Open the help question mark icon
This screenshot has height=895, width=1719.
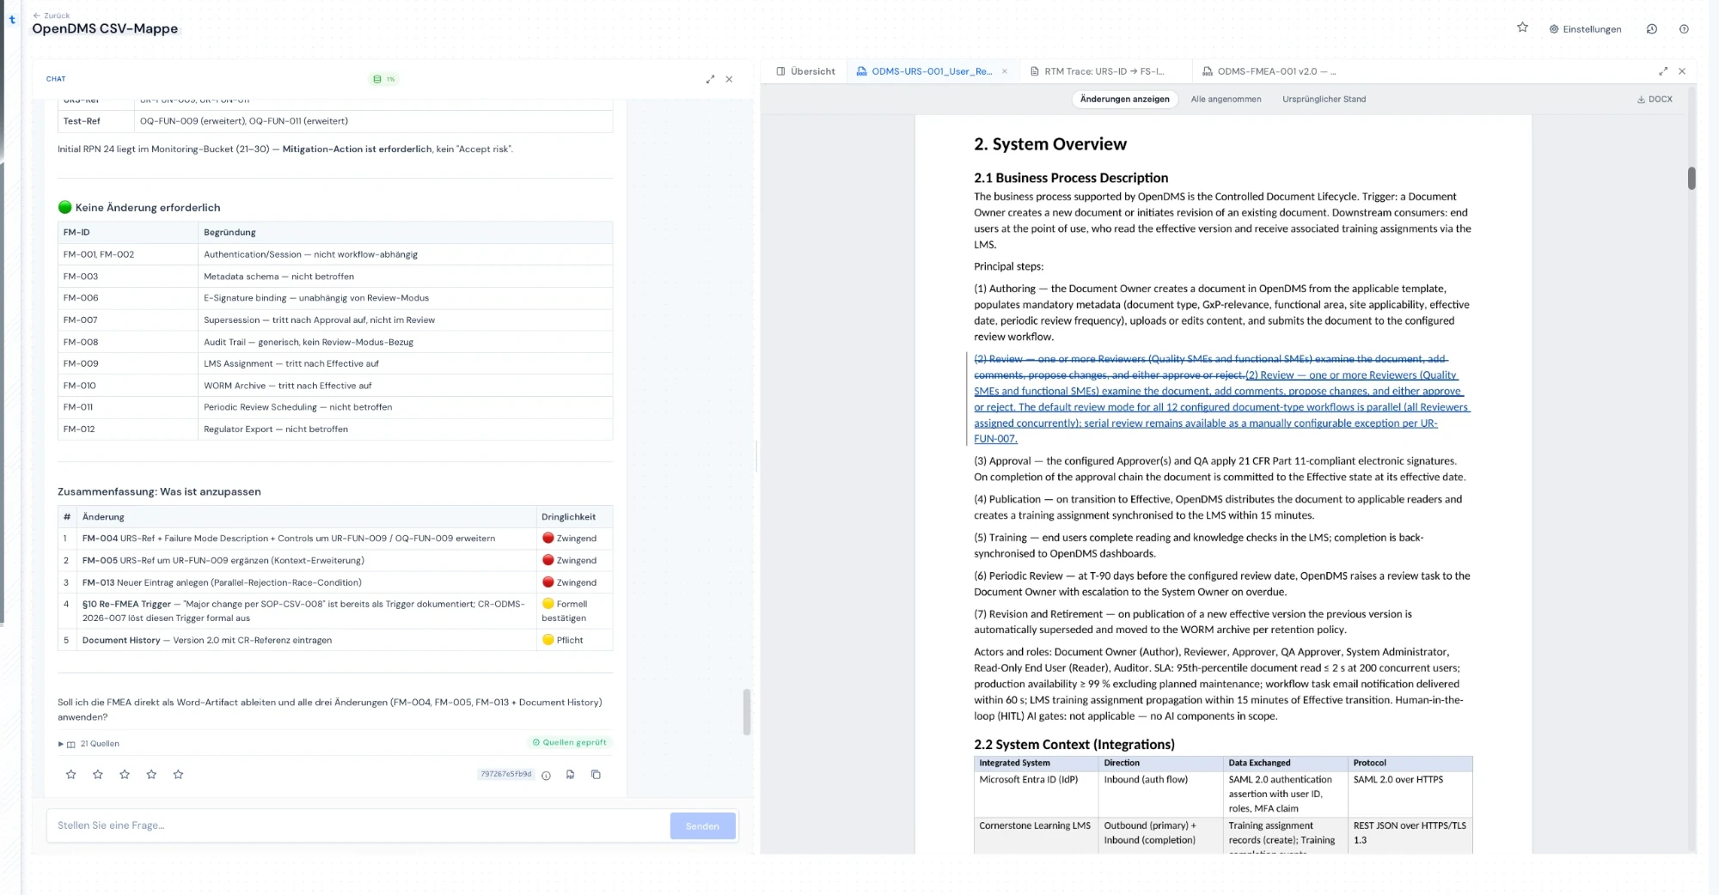(1684, 29)
